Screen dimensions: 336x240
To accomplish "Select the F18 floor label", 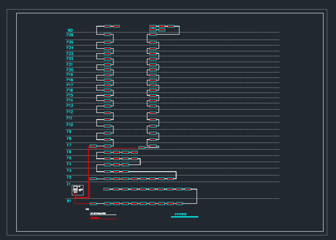I will point(70,80).
